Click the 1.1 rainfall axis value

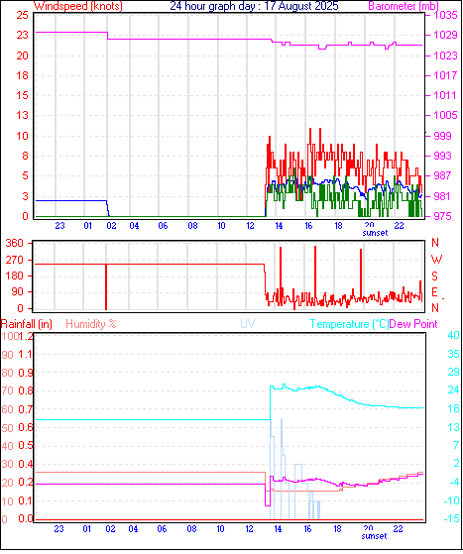tap(26, 354)
